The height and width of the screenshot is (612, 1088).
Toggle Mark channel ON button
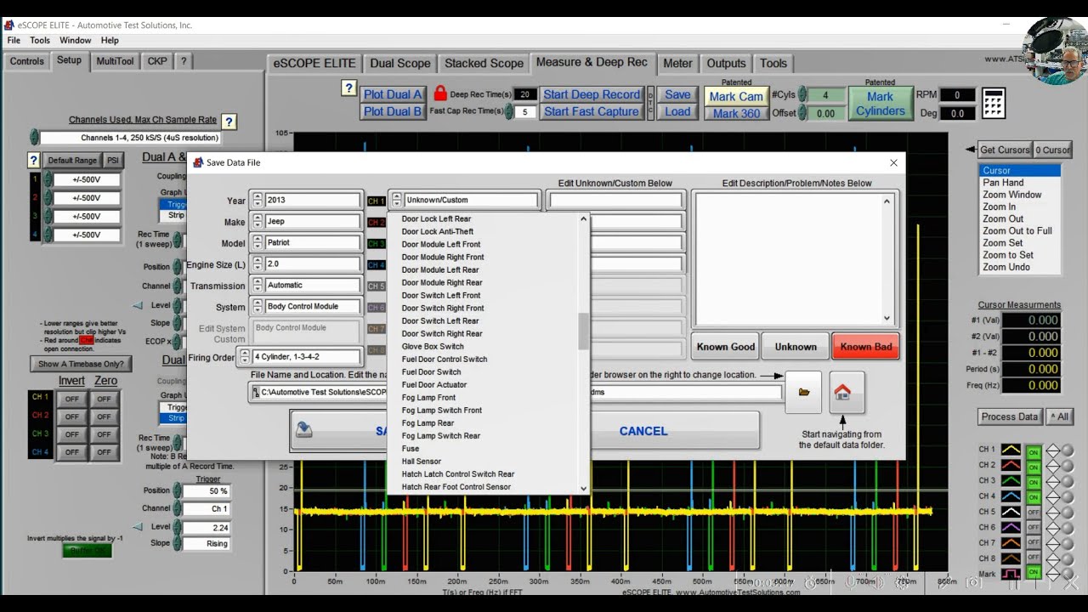pos(1034,572)
